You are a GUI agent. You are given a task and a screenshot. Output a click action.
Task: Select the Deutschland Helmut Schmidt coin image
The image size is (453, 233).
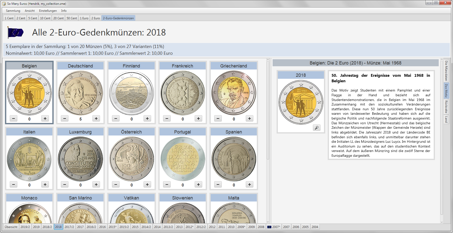pos(80,93)
